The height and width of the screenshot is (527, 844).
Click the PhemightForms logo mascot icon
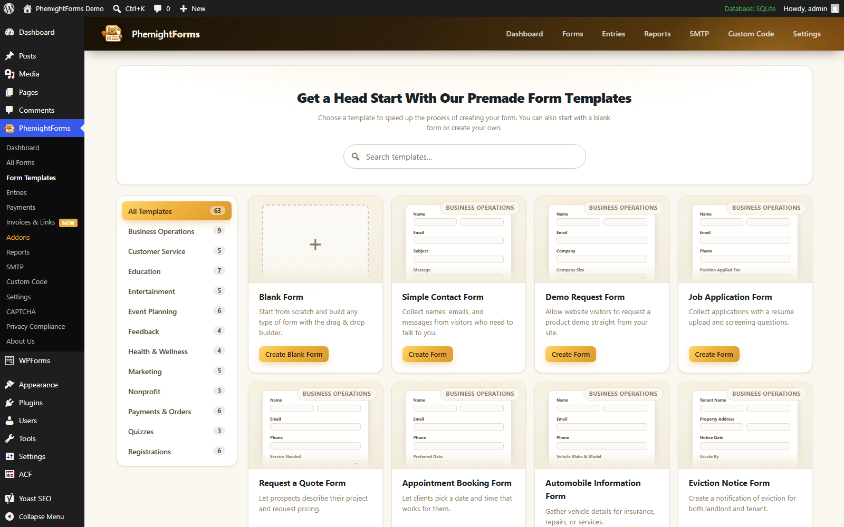pyautogui.click(x=112, y=34)
